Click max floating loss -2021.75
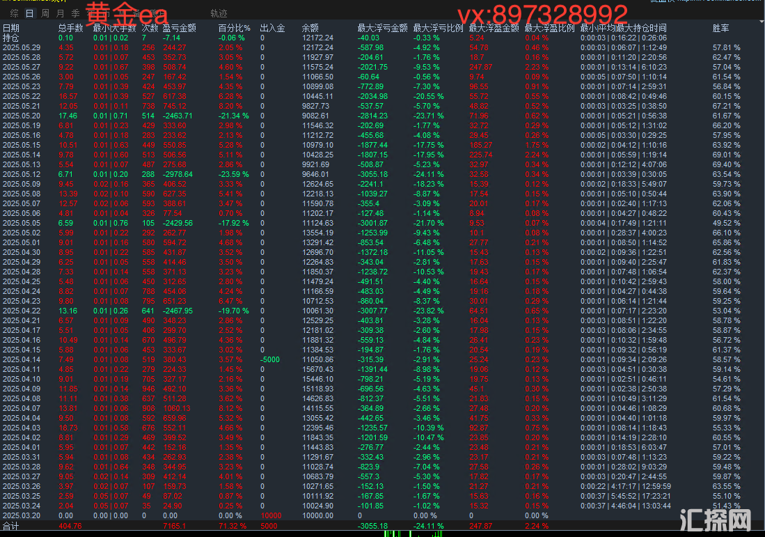The image size is (765, 537). point(372,67)
